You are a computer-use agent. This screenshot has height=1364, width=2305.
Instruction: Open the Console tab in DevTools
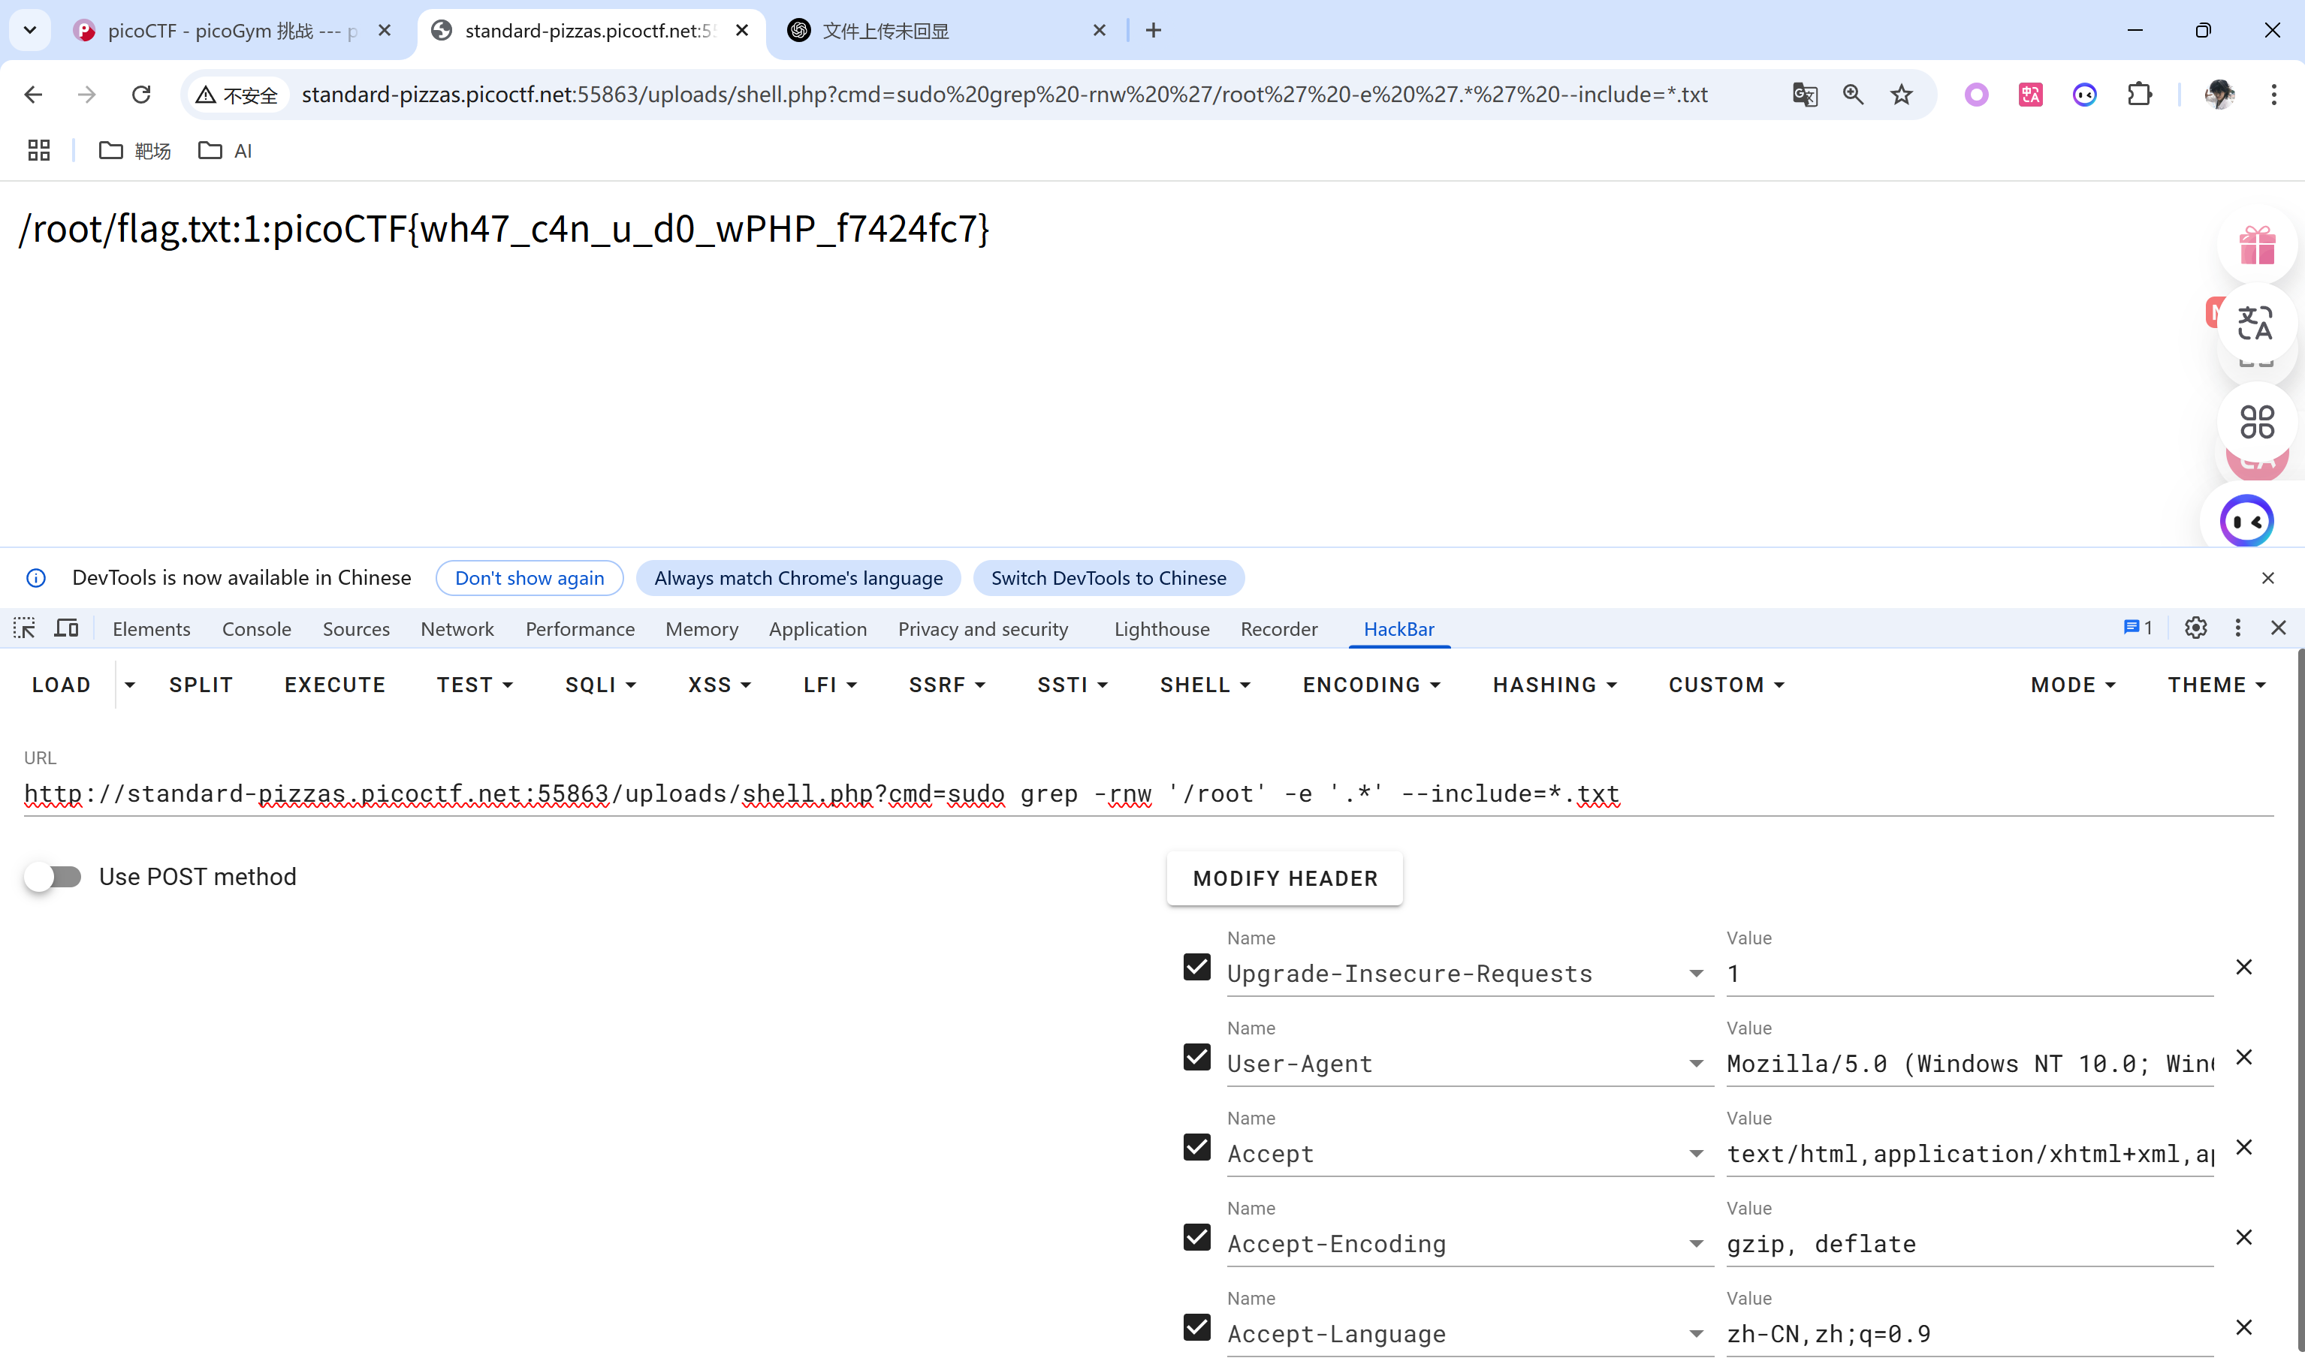click(x=257, y=628)
